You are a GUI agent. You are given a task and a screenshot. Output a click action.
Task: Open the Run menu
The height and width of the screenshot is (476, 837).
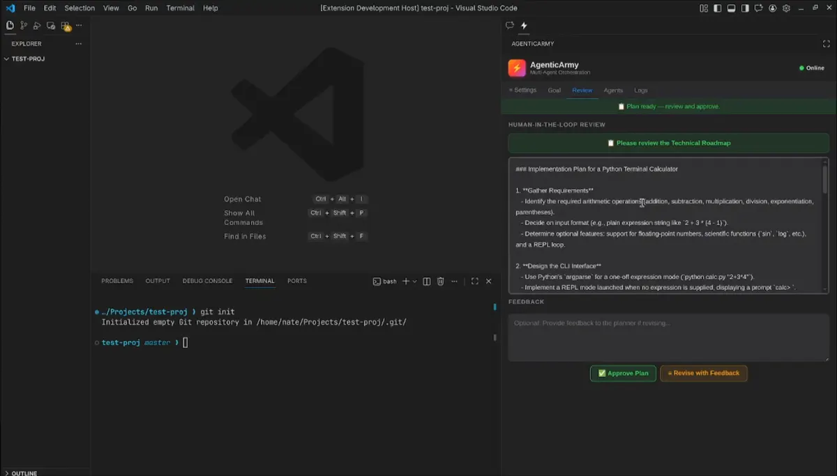[x=151, y=8]
